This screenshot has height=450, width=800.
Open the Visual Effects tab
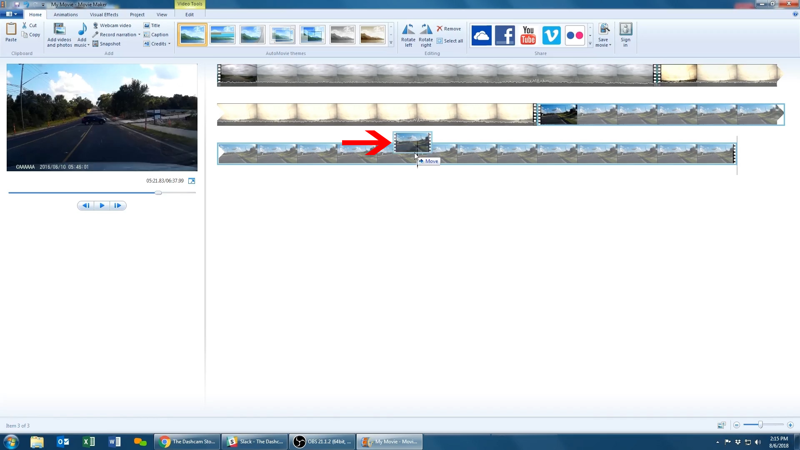coord(104,15)
